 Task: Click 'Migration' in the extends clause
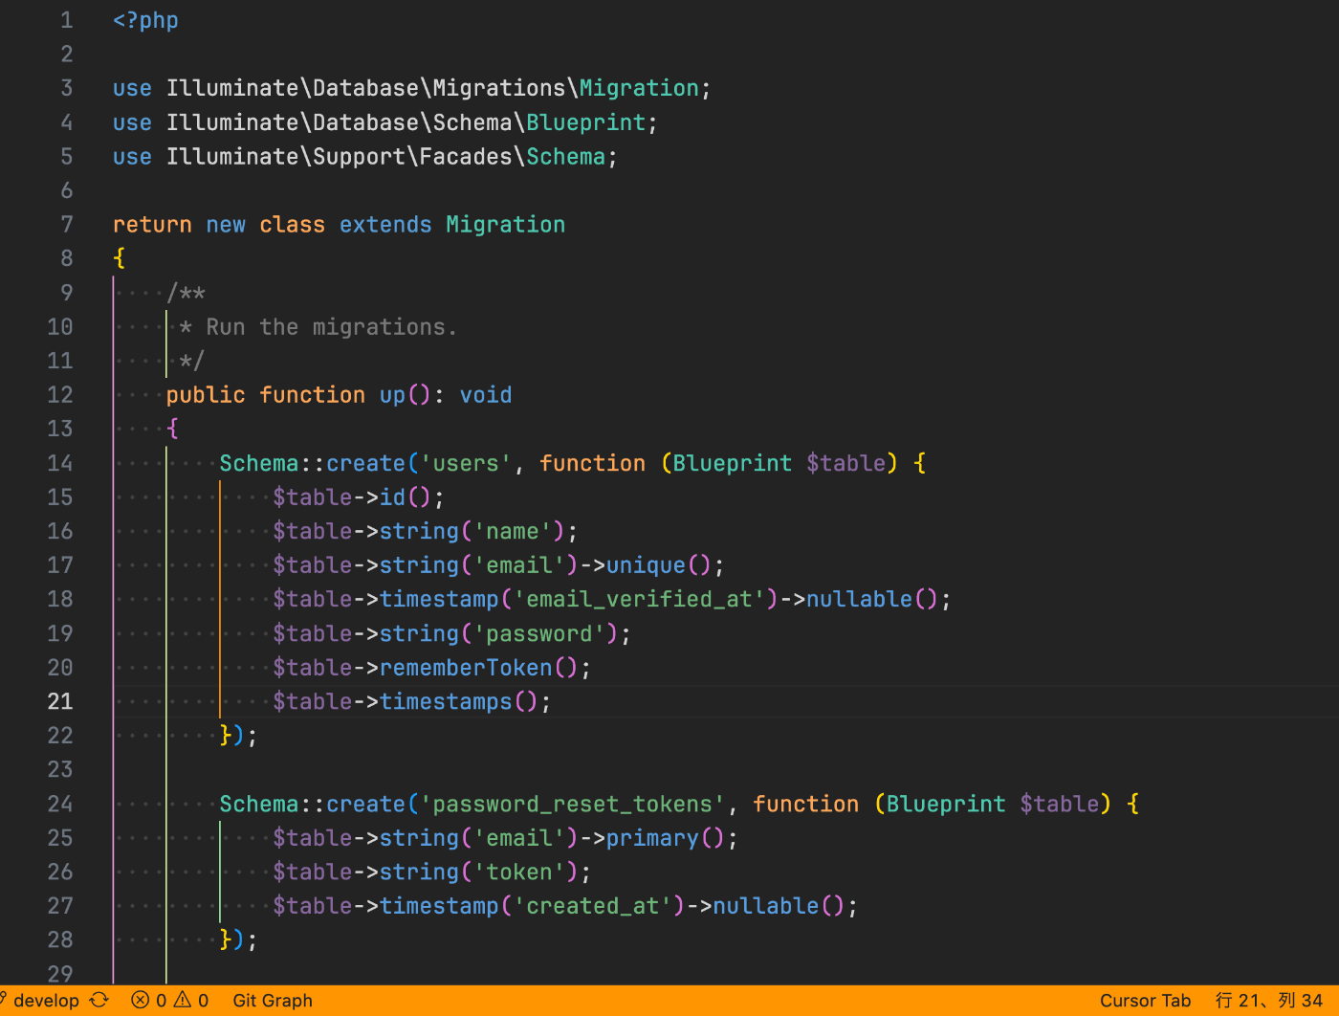[x=505, y=224]
